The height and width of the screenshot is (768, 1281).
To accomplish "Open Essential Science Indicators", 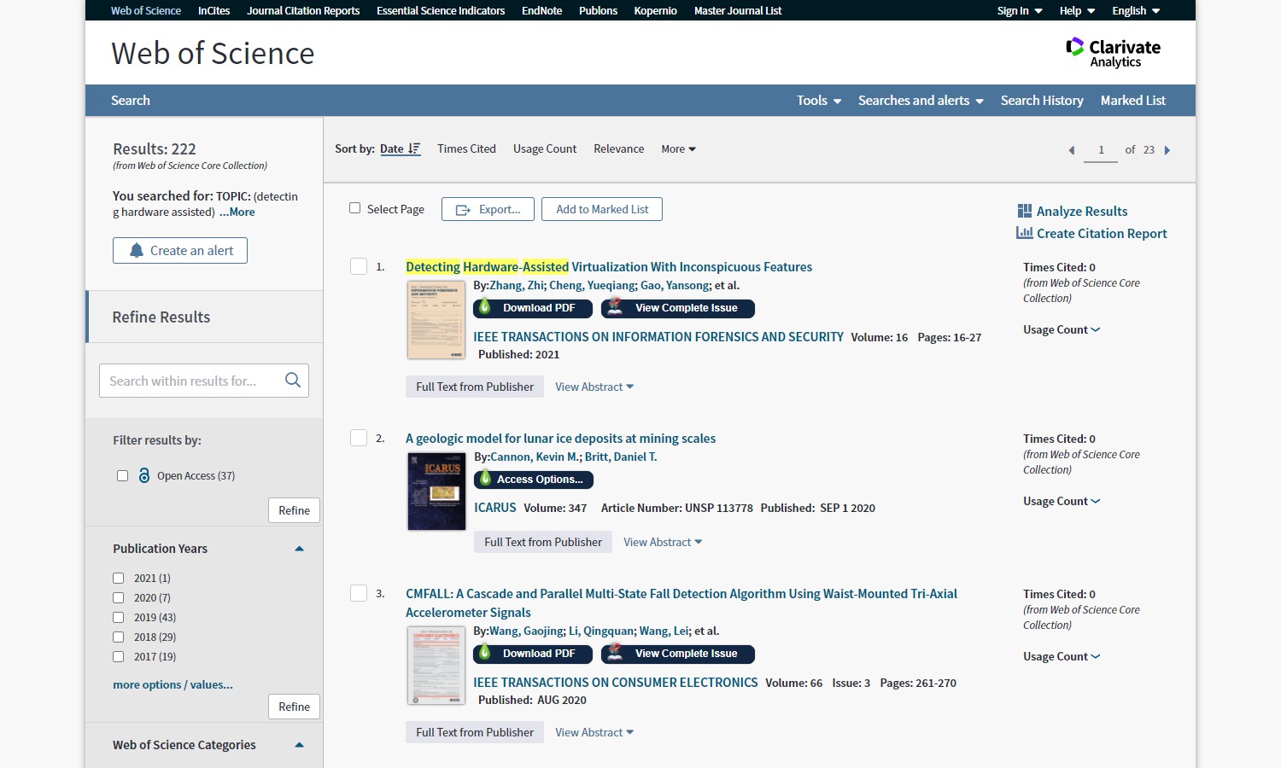I will [x=441, y=10].
